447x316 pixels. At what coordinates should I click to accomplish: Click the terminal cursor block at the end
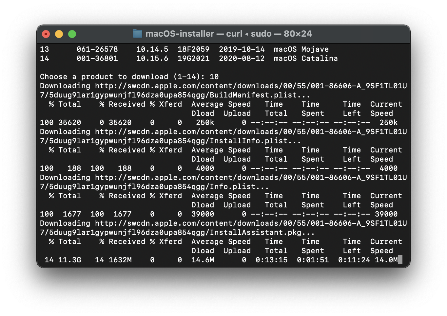(x=400, y=260)
